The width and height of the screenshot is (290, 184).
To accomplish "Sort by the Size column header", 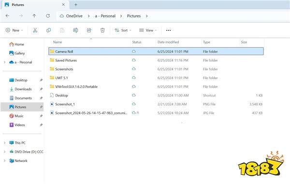I will click(244, 42).
